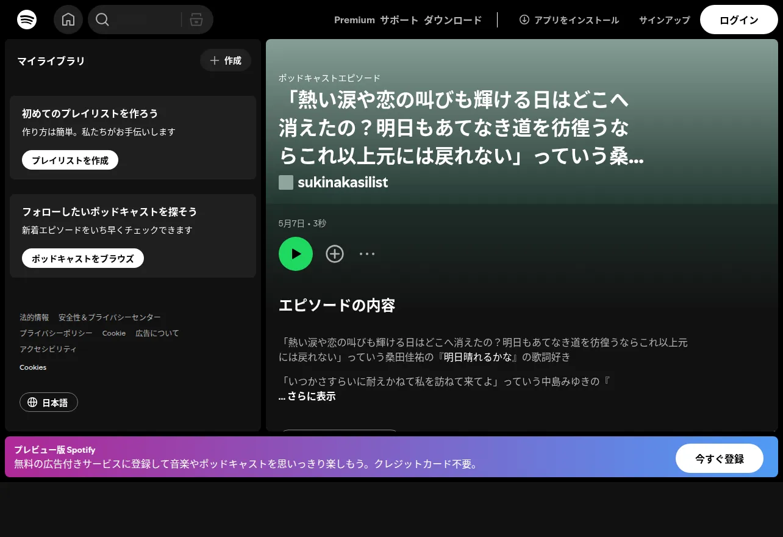The image size is (783, 537).
Task: Click the Cookies link
Action: 33,367
